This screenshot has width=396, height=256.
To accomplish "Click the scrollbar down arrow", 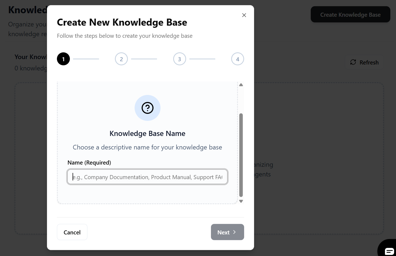I will pyautogui.click(x=241, y=201).
